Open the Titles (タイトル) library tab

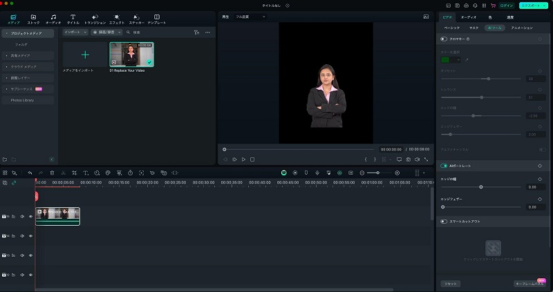click(x=73, y=19)
